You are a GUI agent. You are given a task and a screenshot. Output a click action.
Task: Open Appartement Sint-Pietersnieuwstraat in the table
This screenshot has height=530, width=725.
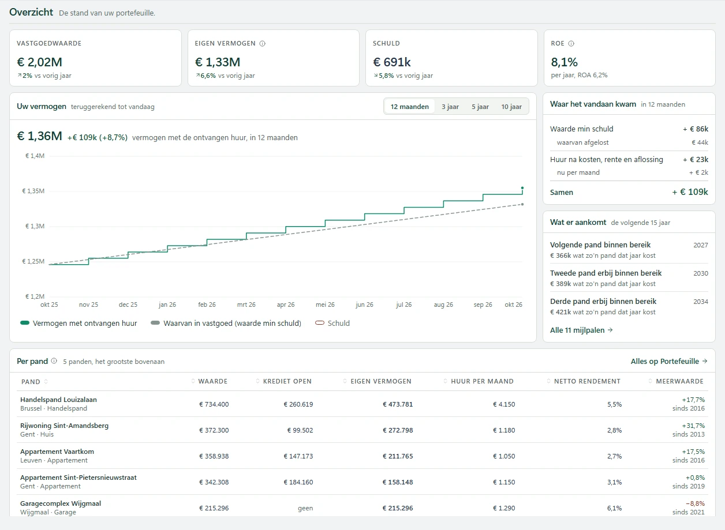(x=362, y=482)
